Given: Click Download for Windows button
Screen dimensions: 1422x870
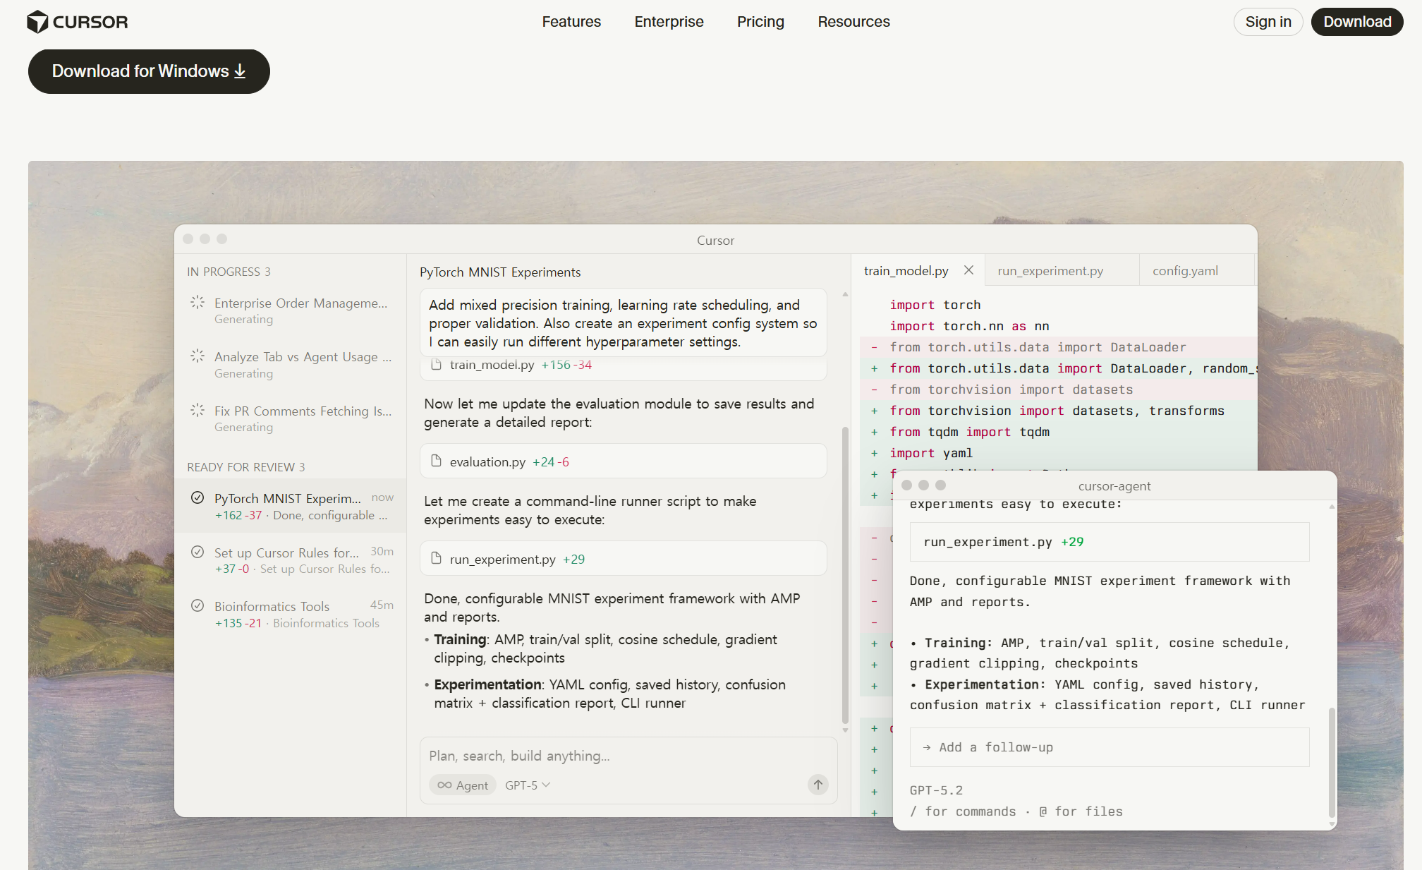Looking at the screenshot, I should 149,71.
